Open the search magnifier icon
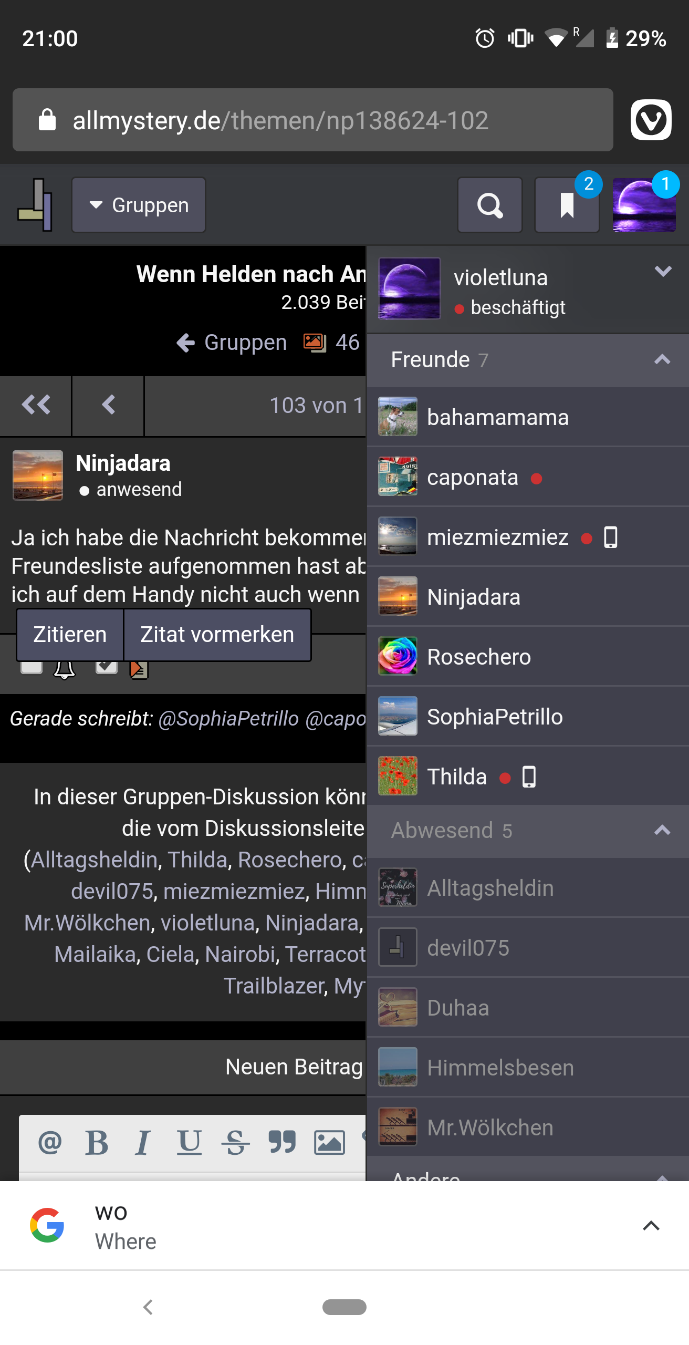689x1345 pixels. pos(489,205)
